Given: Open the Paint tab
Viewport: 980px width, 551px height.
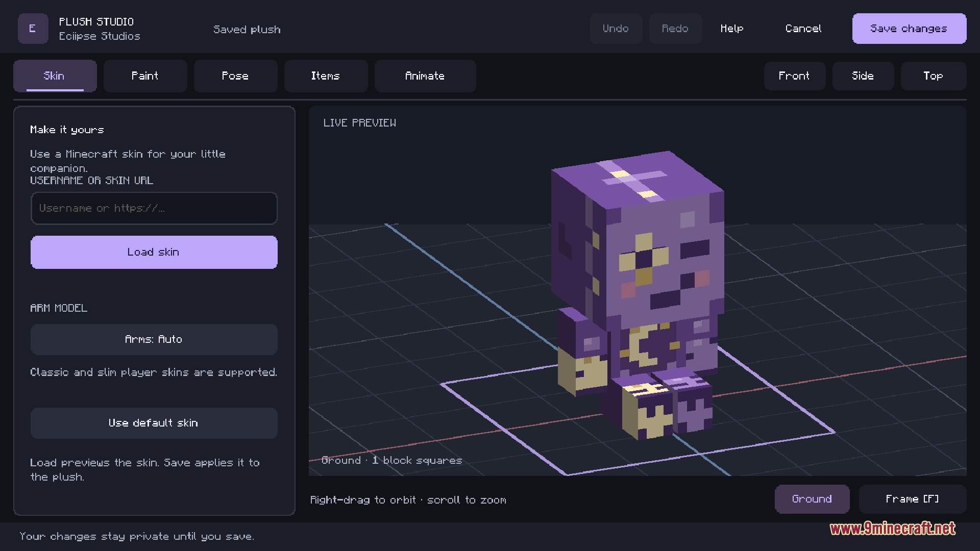Looking at the screenshot, I should 145,76.
